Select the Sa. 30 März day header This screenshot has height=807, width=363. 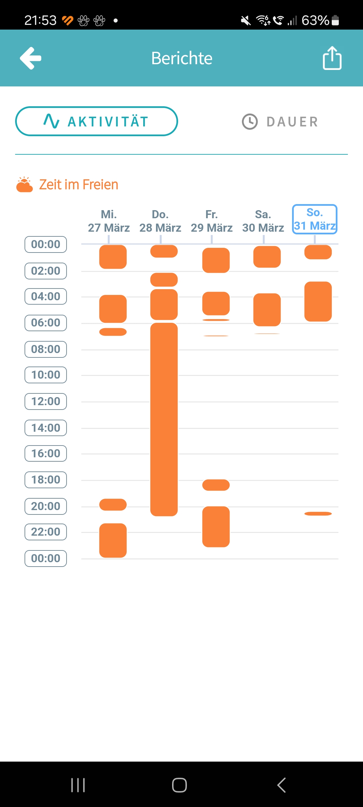[263, 221]
